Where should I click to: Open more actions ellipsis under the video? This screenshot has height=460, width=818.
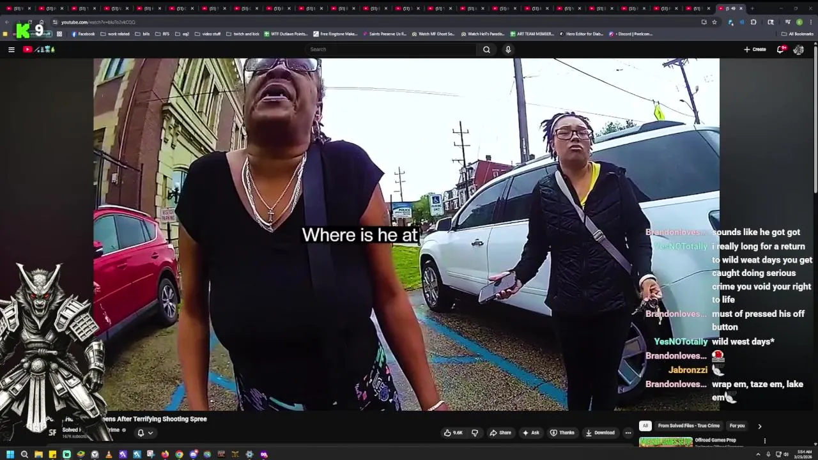click(628, 433)
